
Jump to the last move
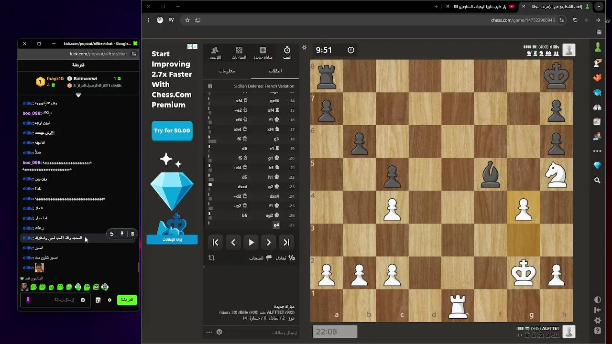(x=286, y=242)
